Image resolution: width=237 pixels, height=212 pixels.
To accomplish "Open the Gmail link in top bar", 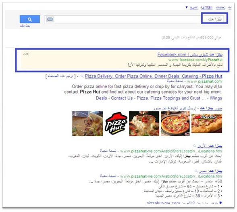I will coord(207,8).
